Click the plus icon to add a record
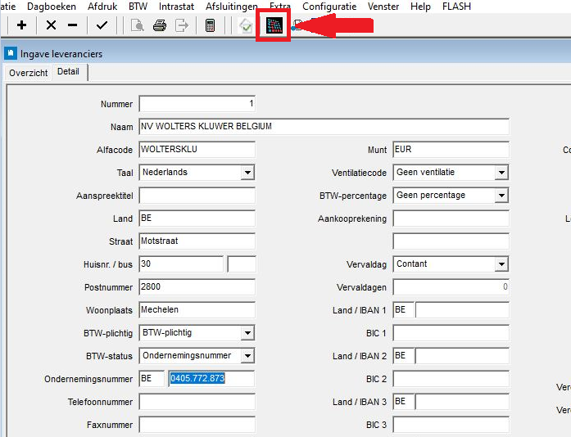 (21, 25)
